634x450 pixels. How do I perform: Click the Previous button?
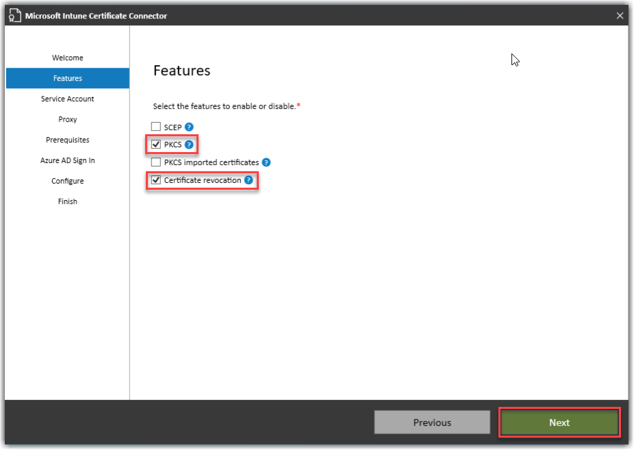click(x=432, y=423)
